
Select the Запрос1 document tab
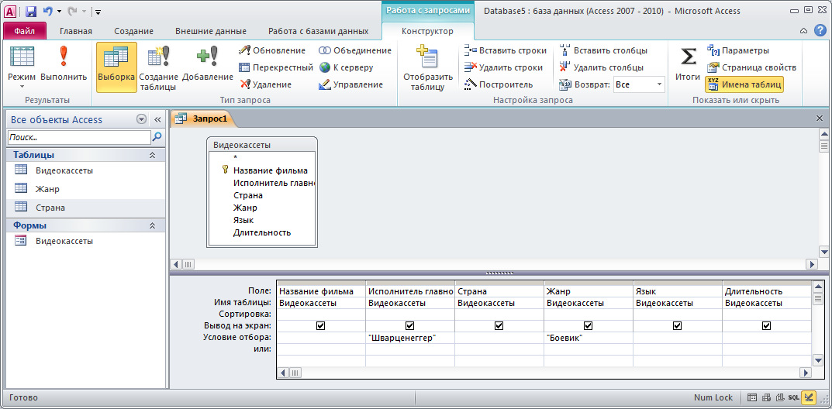pyautogui.click(x=204, y=119)
